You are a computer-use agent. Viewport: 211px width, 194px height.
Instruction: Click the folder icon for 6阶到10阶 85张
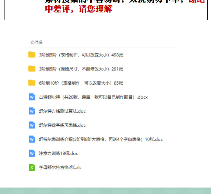pyautogui.click(x=32, y=83)
